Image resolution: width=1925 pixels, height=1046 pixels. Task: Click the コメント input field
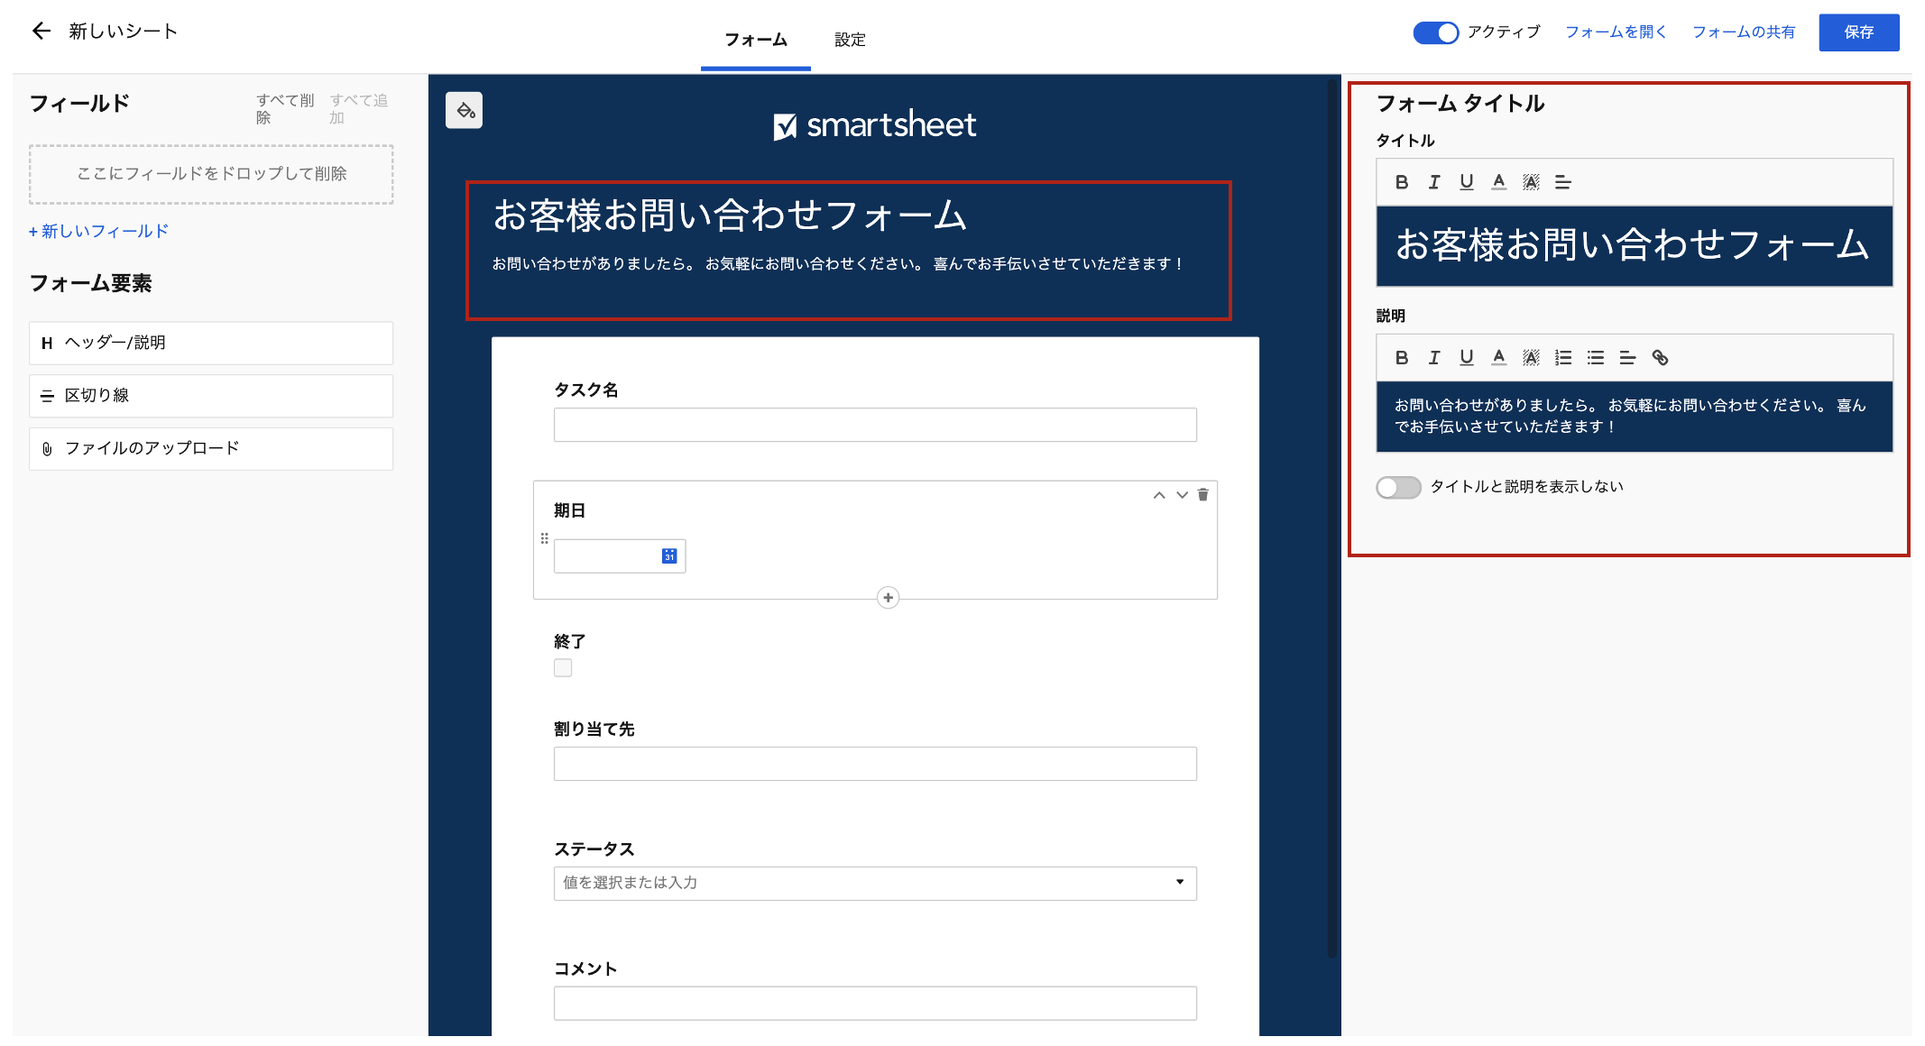coord(875,1004)
